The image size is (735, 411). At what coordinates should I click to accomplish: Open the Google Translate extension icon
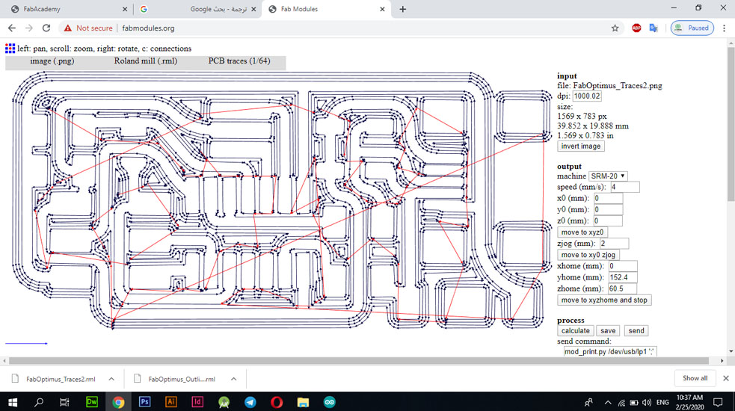[x=653, y=28]
